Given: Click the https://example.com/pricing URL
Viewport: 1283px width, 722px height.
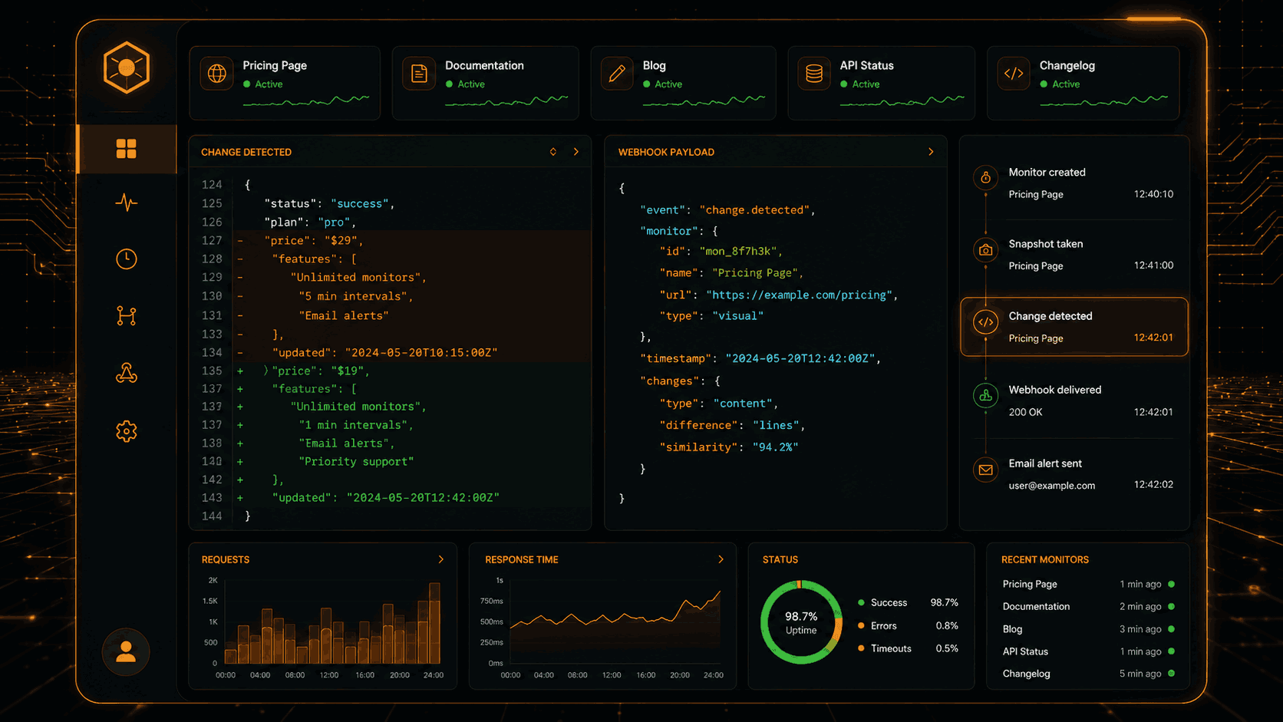Looking at the screenshot, I should pos(800,295).
